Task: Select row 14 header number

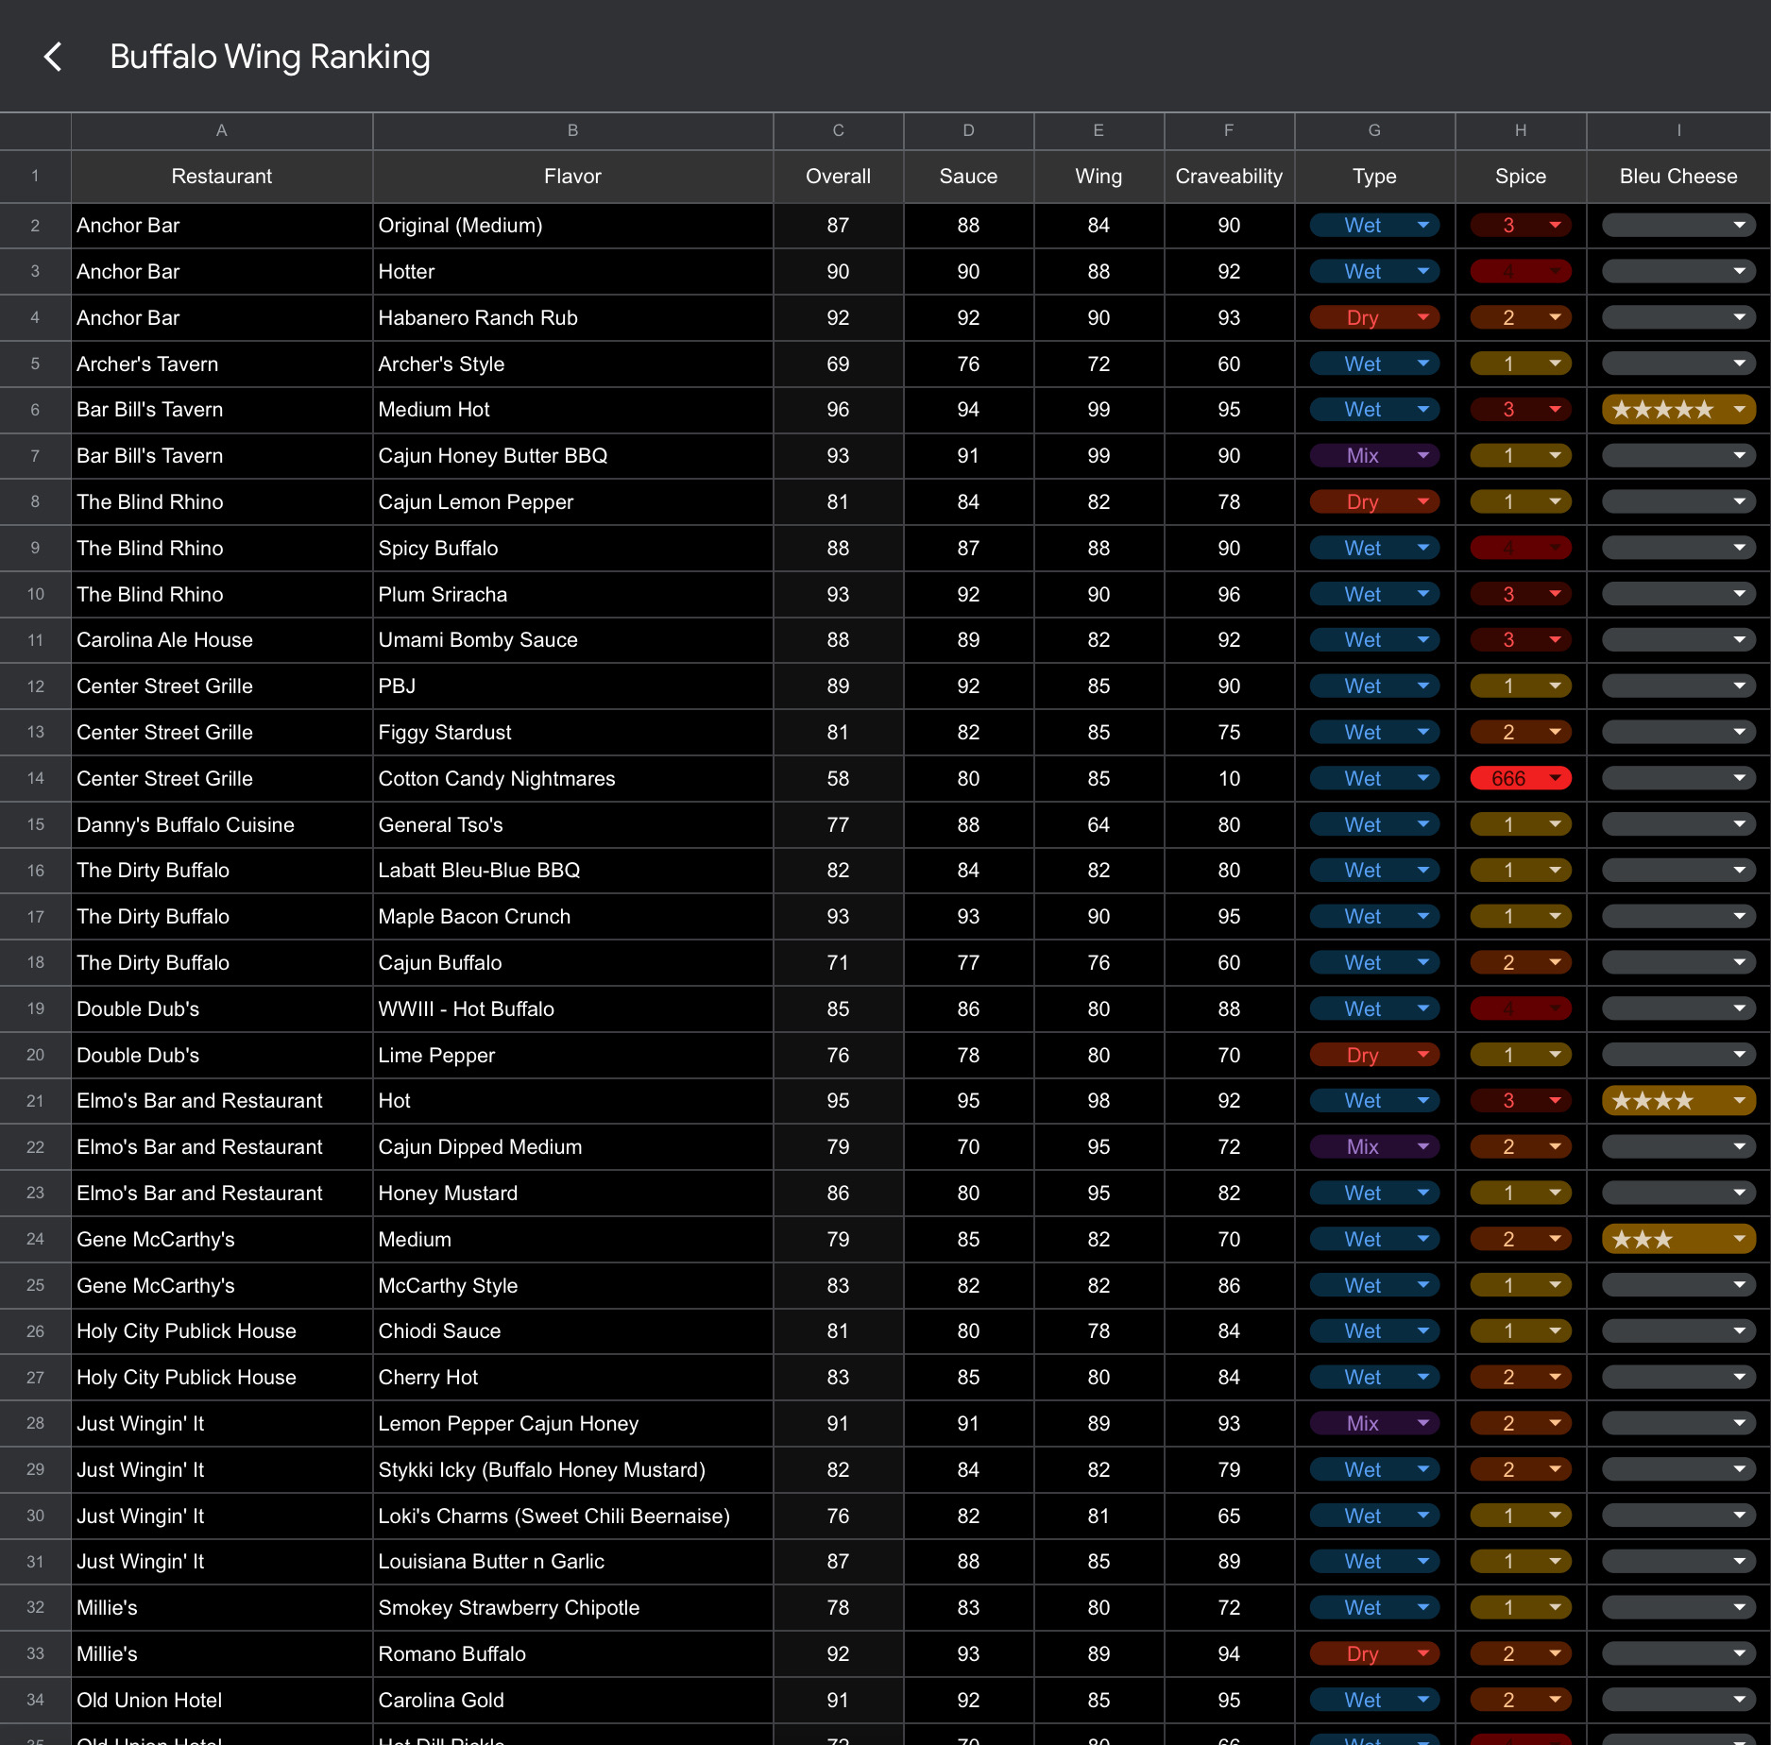Action: click(35, 779)
